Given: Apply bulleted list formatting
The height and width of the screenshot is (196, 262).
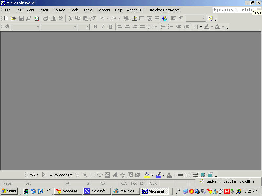Looking at the screenshot, I should (171, 27).
